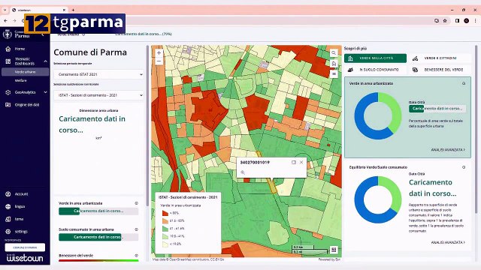
Task: Click the Verde in area urbanizzata donut chart
Action: (x=377, y=116)
